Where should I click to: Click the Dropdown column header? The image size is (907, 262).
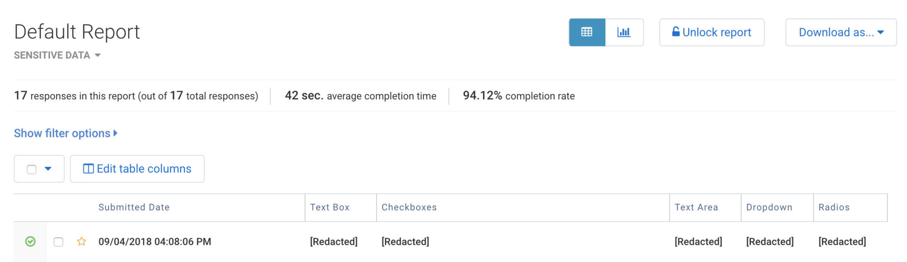[769, 207]
